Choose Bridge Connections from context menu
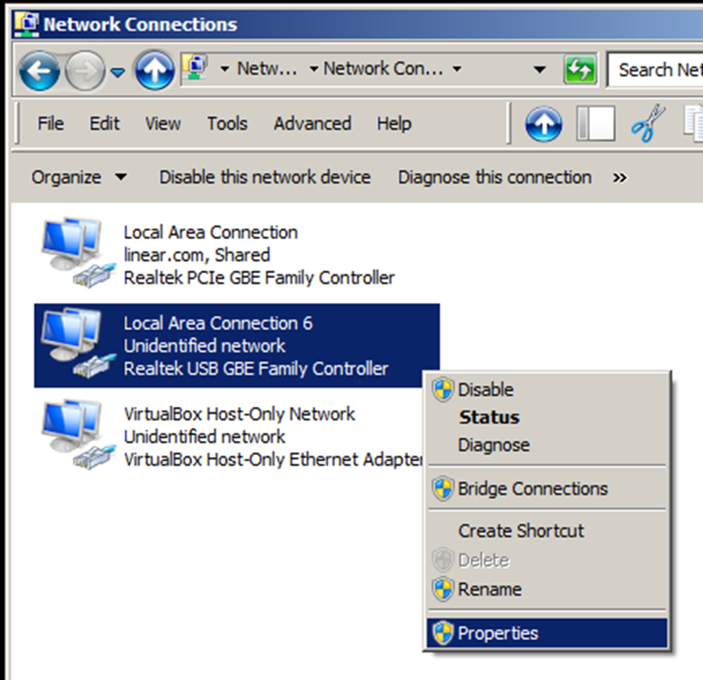The image size is (703, 680). tap(532, 489)
